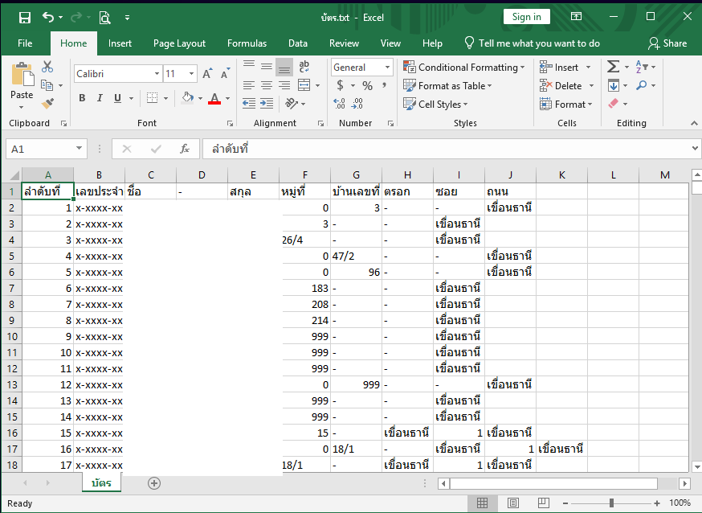Switch to Page Layout view icon
702x513 pixels.
513,503
